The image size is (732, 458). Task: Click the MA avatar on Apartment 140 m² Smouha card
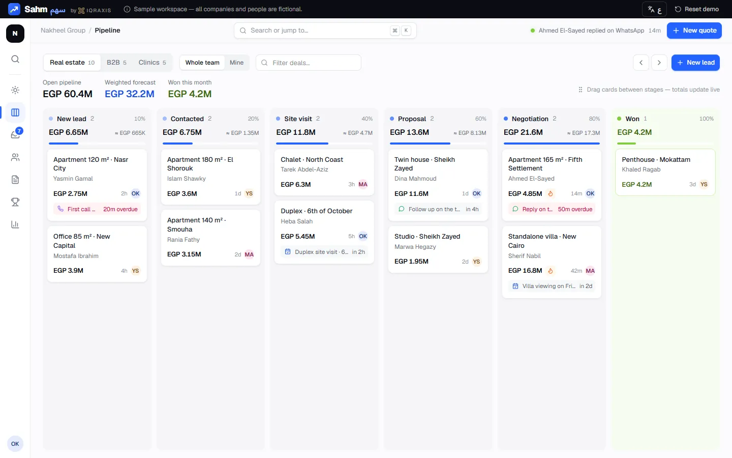[x=249, y=254]
